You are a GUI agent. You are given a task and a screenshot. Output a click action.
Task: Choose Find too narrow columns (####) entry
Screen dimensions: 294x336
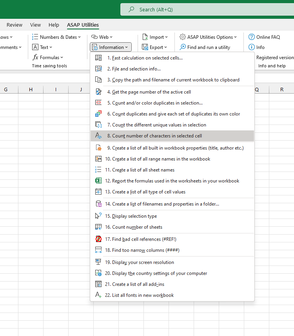click(172, 250)
